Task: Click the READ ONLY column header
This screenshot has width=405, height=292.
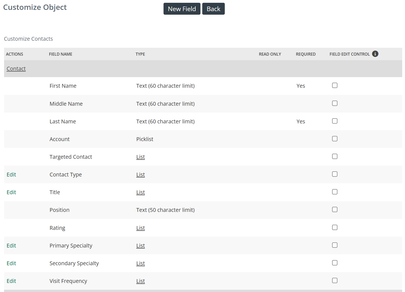Action: click(270, 54)
